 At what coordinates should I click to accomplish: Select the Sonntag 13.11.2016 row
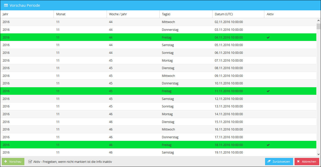click(x=158, y=106)
